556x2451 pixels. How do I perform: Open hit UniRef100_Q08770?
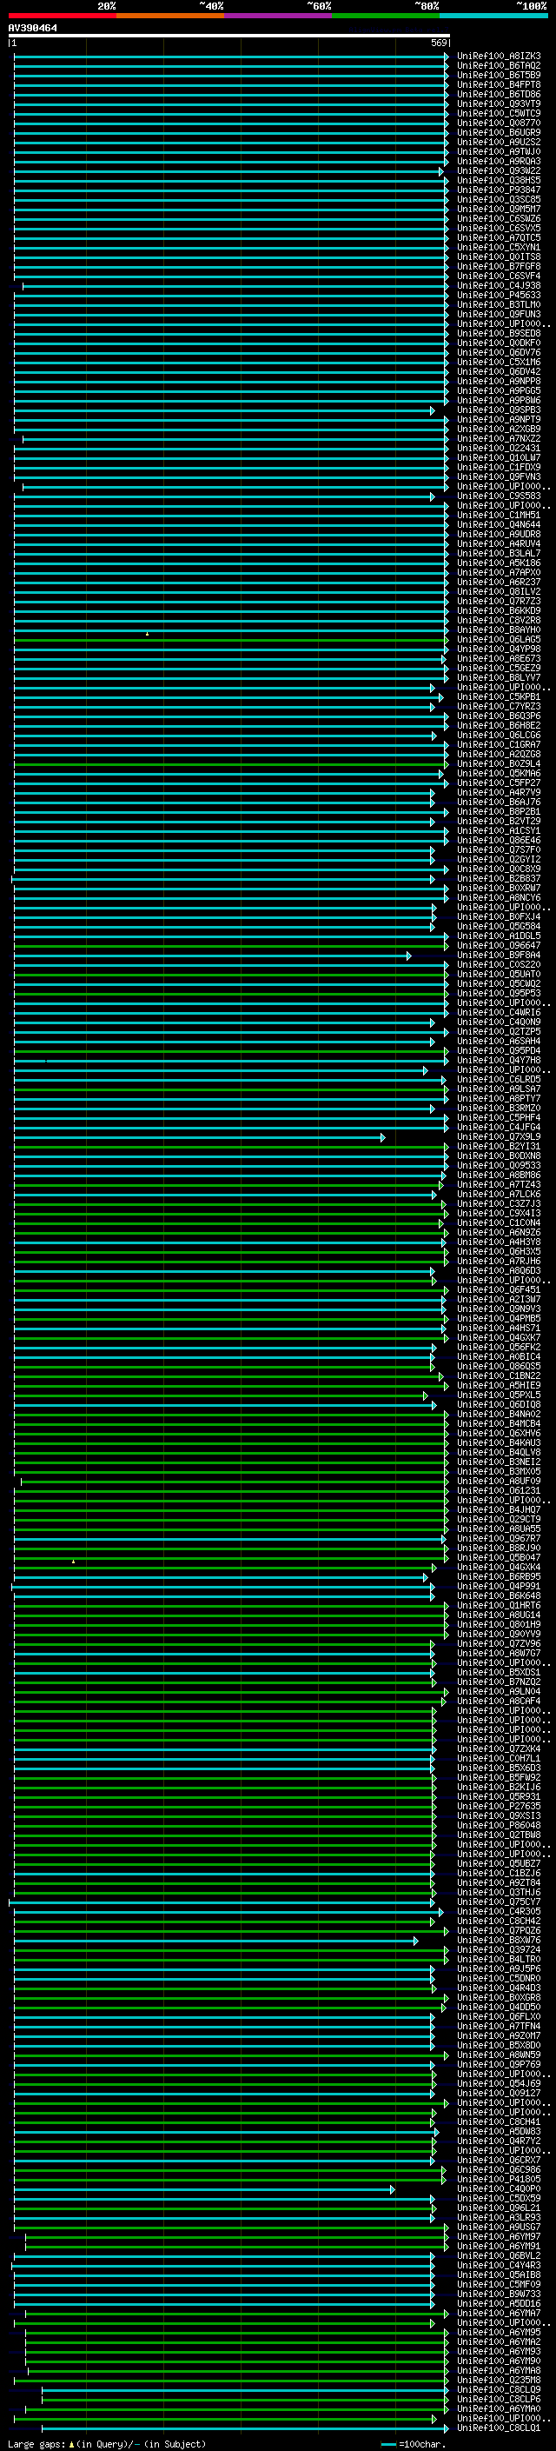[x=499, y=123]
